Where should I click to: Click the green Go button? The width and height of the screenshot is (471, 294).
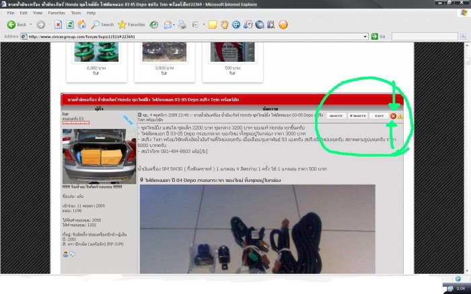(x=378, y=36)
